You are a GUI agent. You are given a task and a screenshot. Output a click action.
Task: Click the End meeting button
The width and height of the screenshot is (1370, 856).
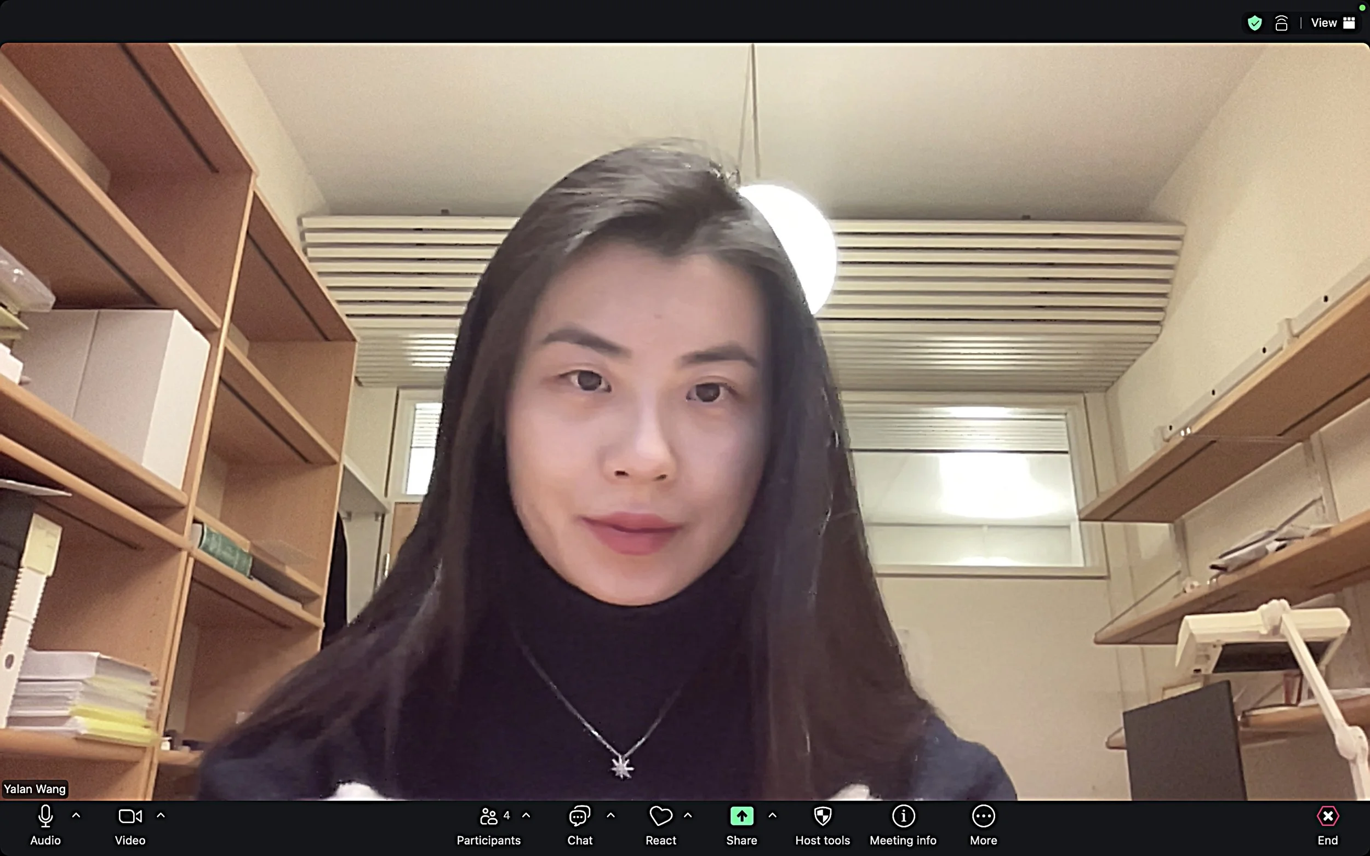click(x=1327, y=817)
